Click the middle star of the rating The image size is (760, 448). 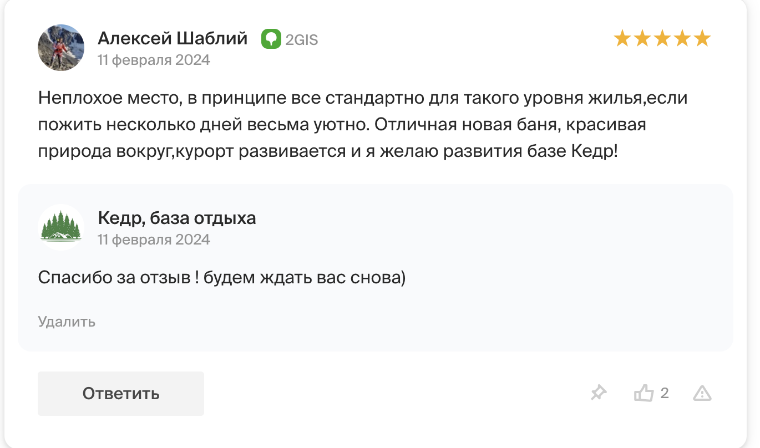click(662, 39)
